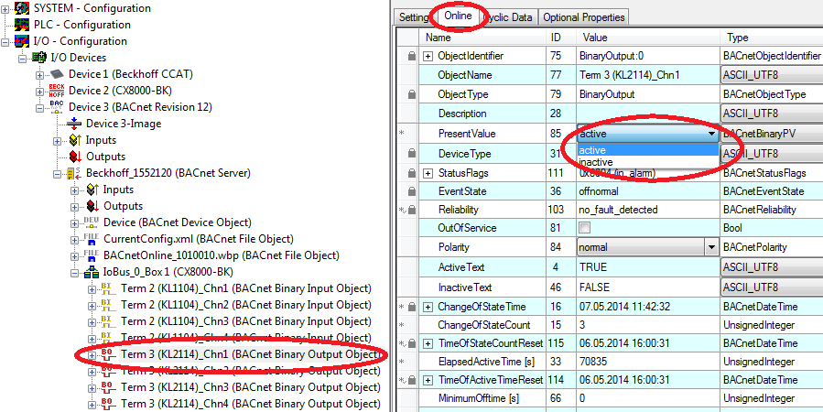Switch to the Cyclic Data tab

pyautogui.click(x=506, y=17)
